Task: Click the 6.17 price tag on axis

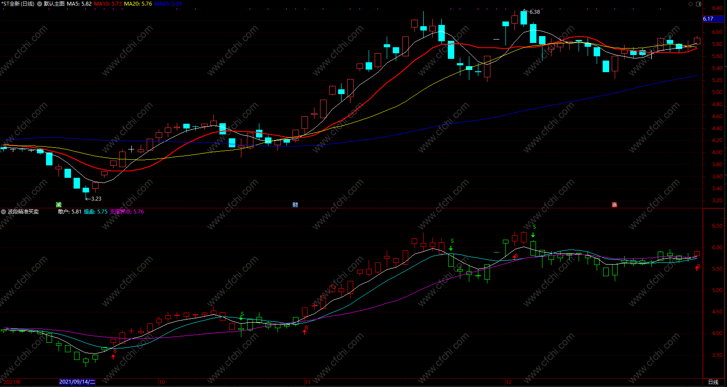Action: click(x=714, y=19)
